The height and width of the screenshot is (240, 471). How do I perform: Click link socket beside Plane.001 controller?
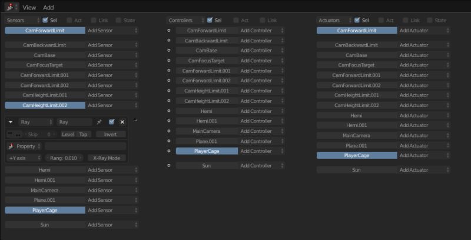tap(168, 141)
